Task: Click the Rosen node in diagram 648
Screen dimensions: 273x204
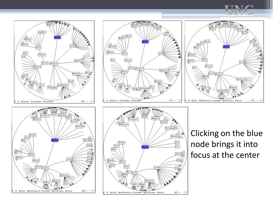Action: pos(33,135)
